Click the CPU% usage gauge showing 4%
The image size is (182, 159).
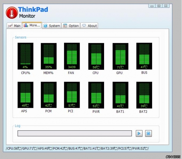point(25,56)
